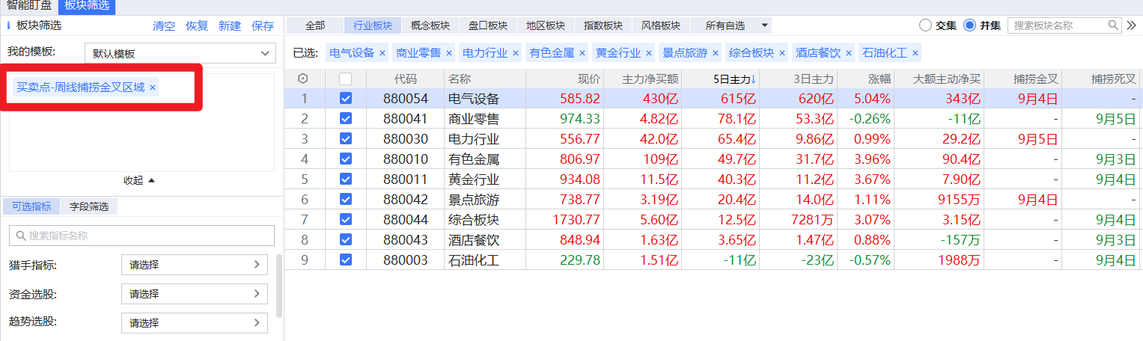
Task: Remove the 有色金属 tag via its x
Action: pos(582,53)
